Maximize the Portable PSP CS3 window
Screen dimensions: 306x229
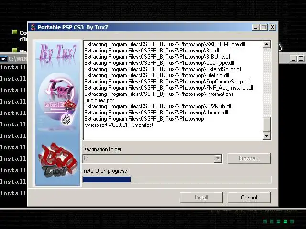click(x=263, y=27)
